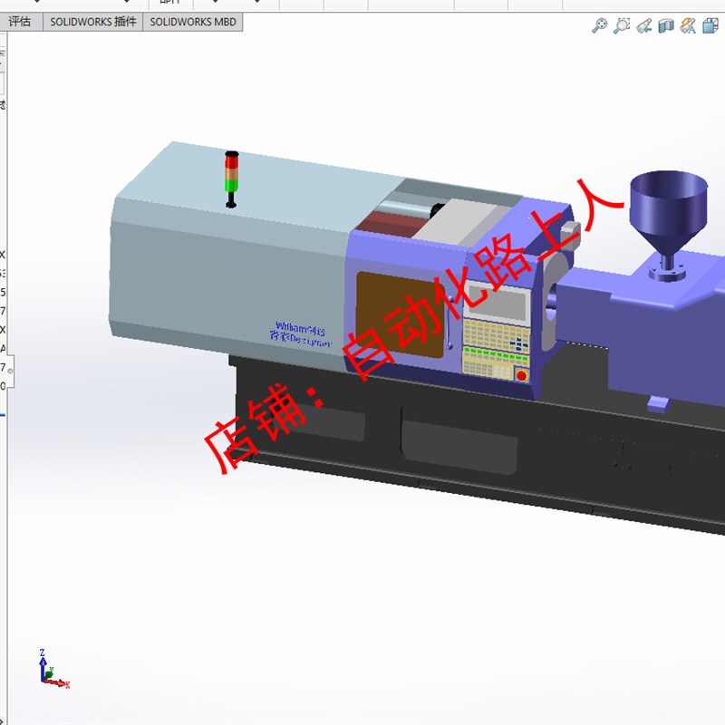Select the Zoom to Area tool
This screenshot has height=725, width=725.
tap(622, 25)
